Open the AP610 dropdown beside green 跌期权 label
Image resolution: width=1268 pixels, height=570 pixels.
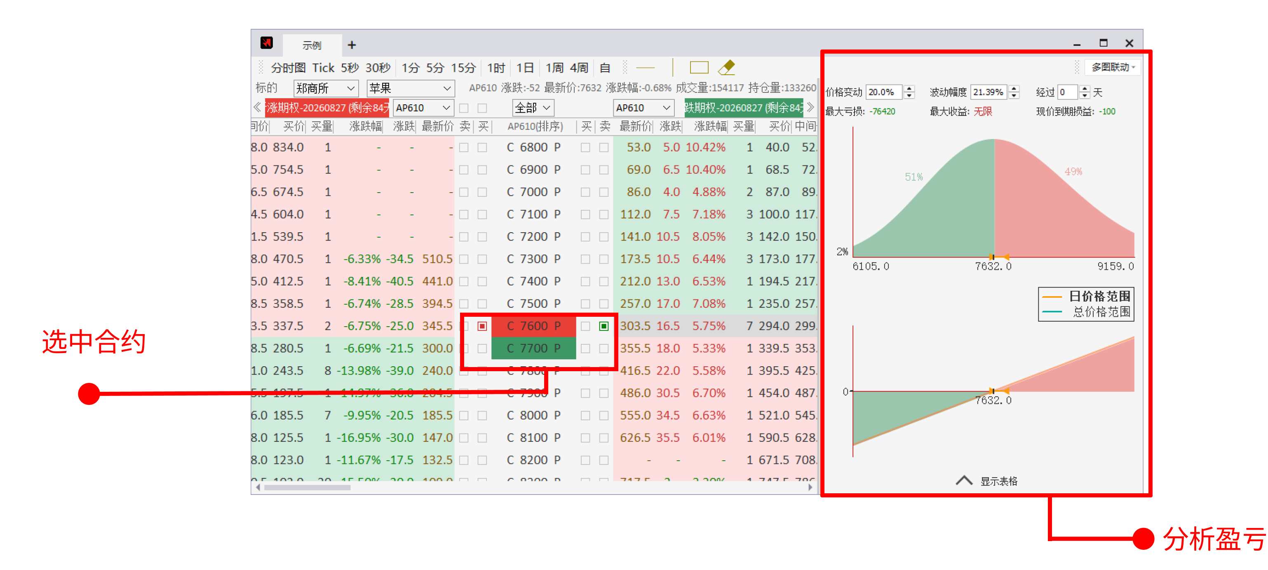coord(643,107)
